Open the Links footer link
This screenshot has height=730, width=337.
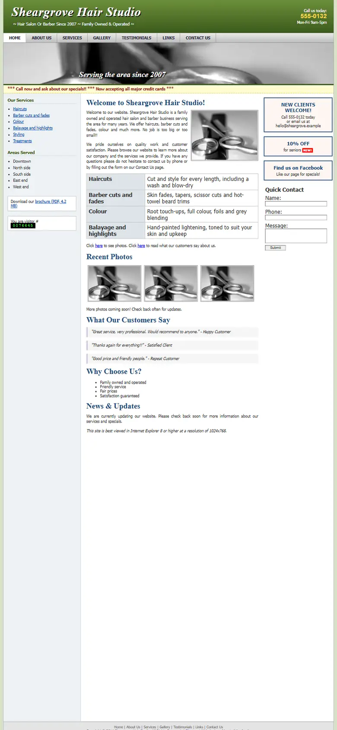pyautogui.click(x=199, y=727)
